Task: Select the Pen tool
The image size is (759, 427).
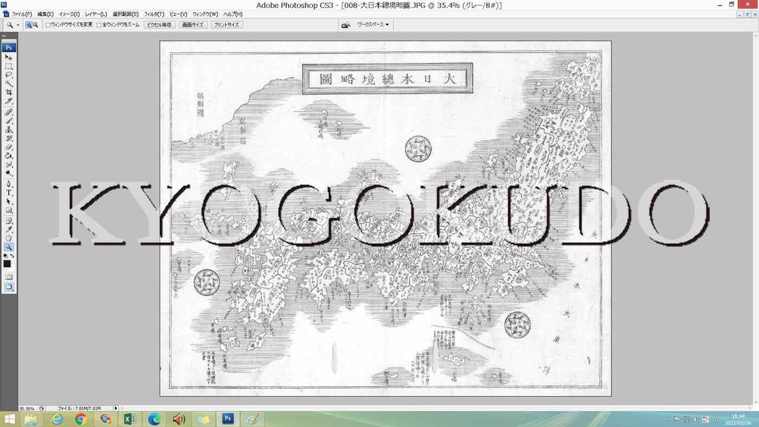Action: 9,184
